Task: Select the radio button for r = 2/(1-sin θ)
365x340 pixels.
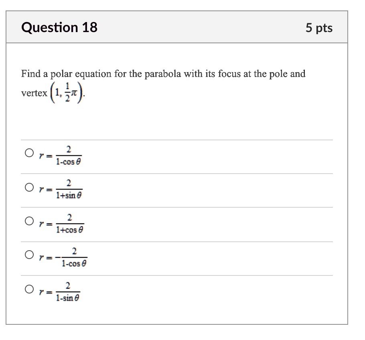Action: point(29,289)
